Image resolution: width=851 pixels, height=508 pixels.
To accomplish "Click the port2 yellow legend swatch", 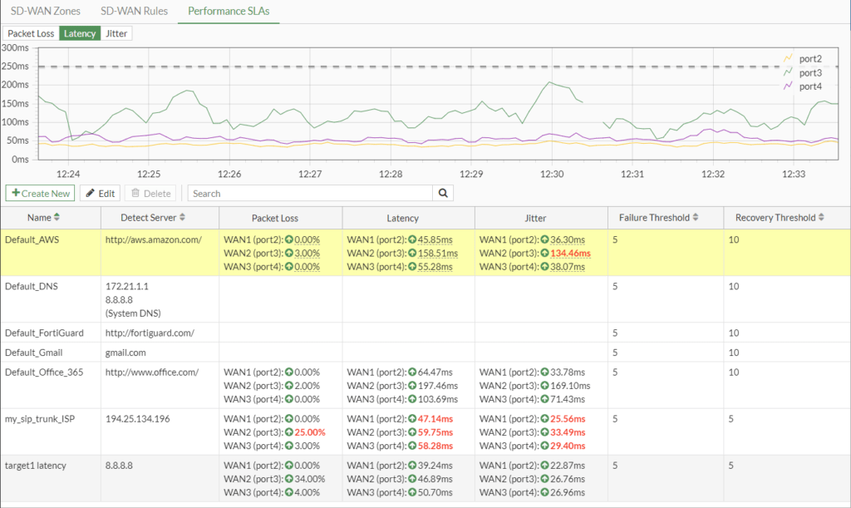I will (x=788, y=58).
